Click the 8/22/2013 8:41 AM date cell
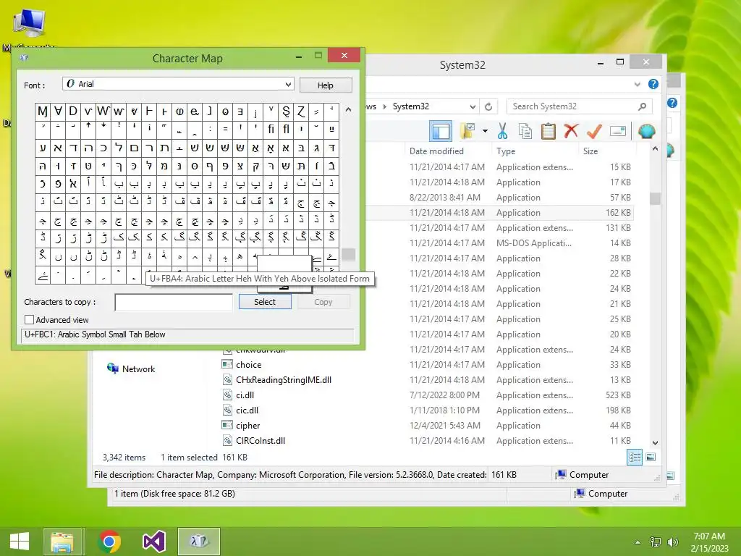The width and height of the screenshot is (741, 556). 445,197
